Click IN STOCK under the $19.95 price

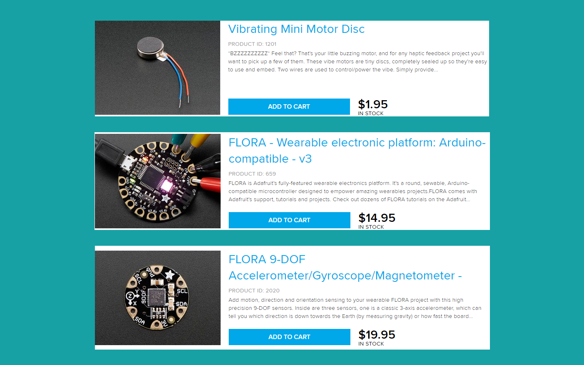[x=371, y=344]
